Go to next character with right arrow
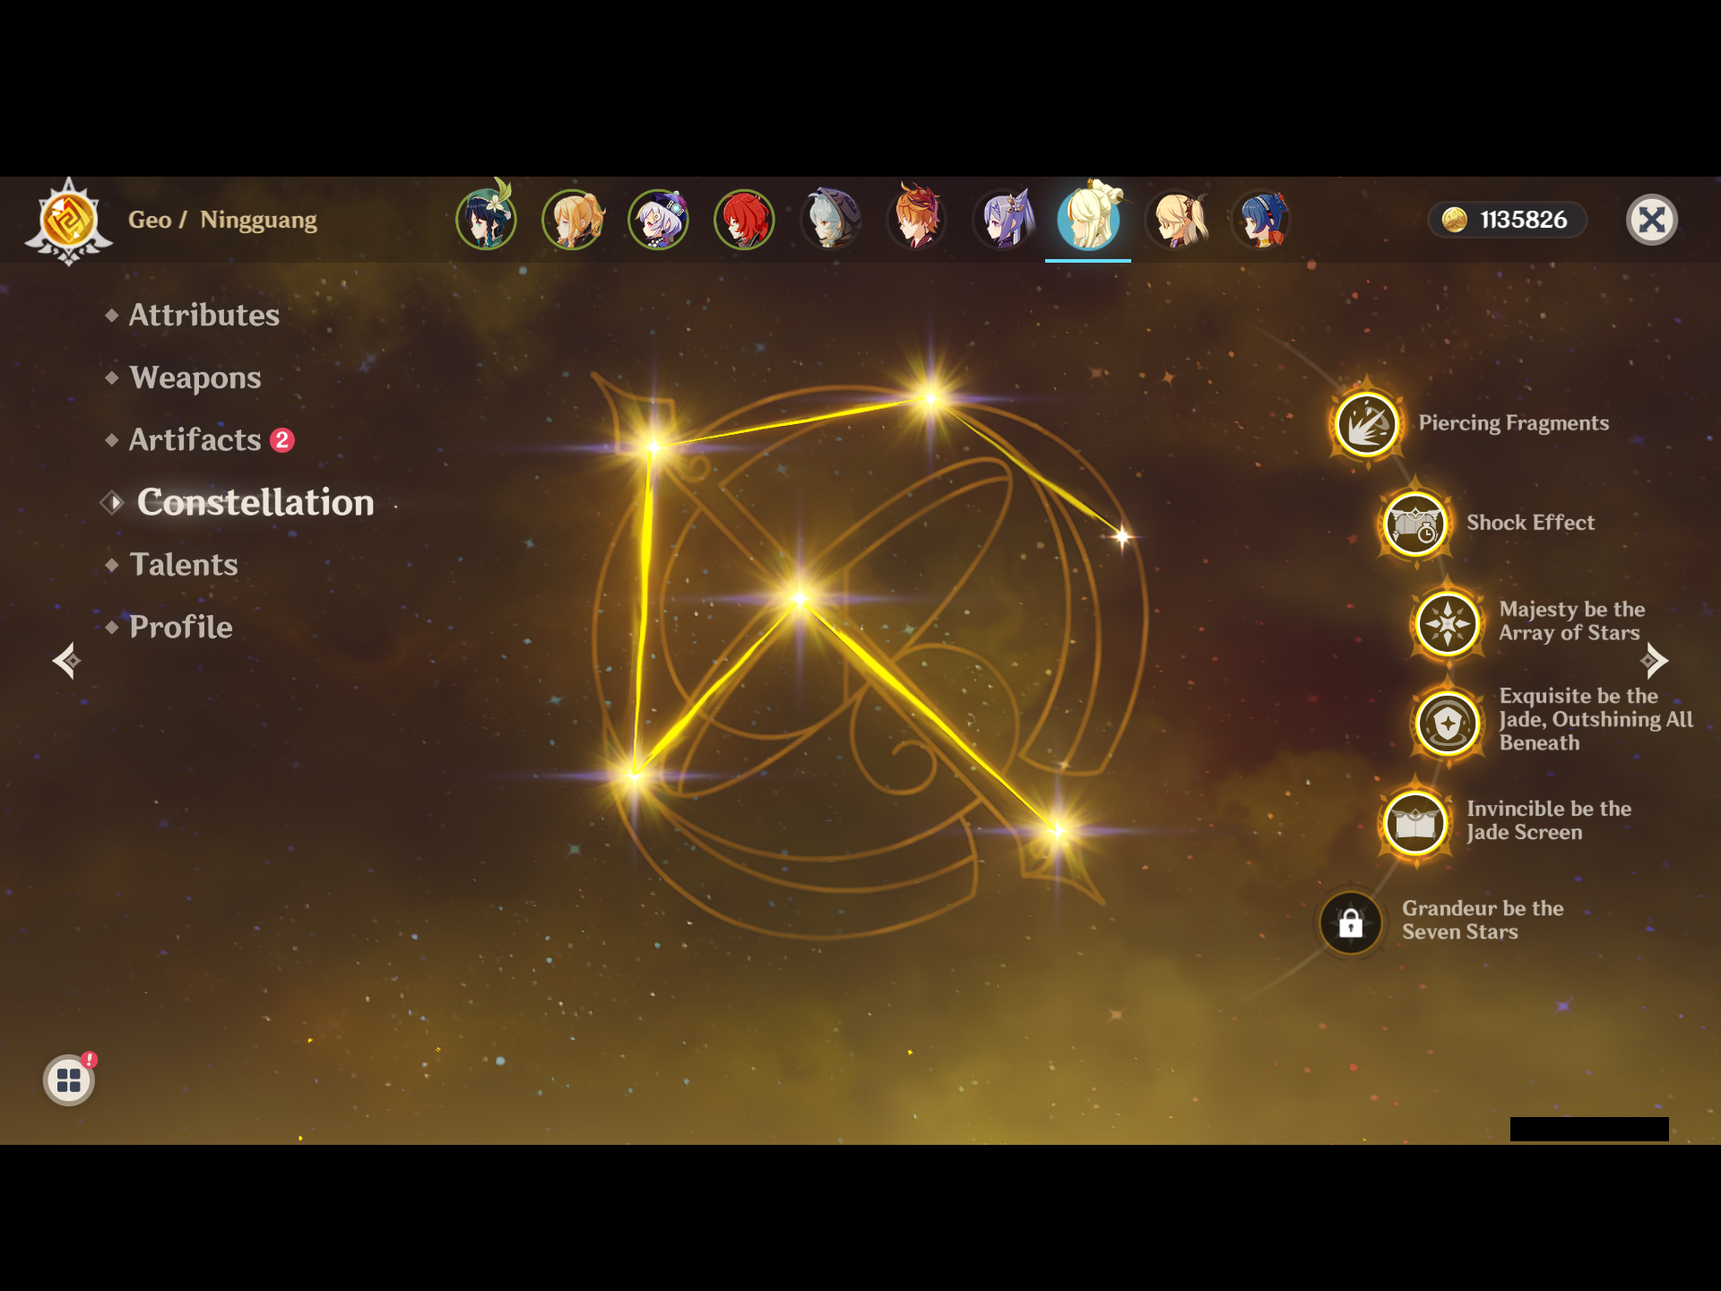Image resolution: width=1721 pixels, height=1291 pixels. click(x=1654, y=662)
